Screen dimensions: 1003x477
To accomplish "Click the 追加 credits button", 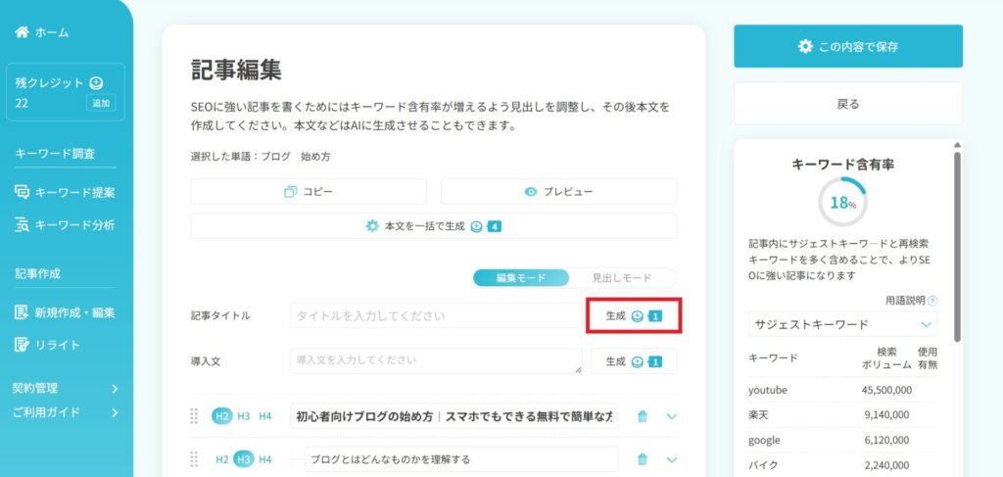I will pos(101,103).
